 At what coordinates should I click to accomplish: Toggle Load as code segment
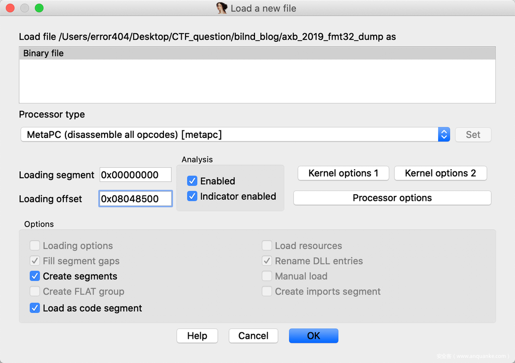(x=35, y=308)
